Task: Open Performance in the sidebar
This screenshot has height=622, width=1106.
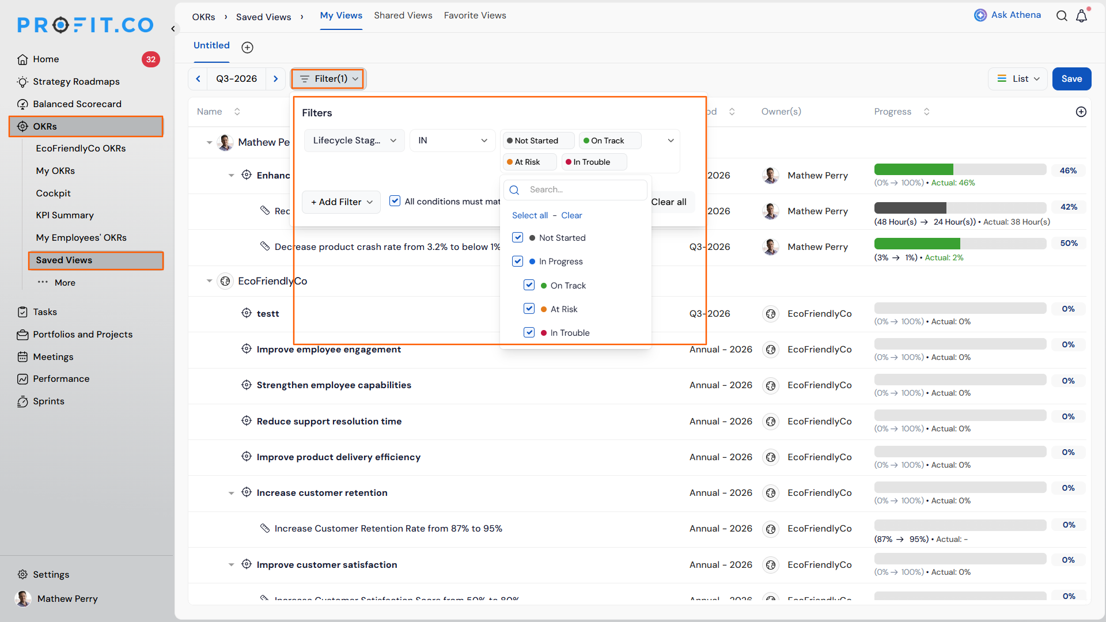Action: [61, 379]
